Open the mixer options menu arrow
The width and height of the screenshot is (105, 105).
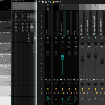pyautogui.click(x=39, y=2)
